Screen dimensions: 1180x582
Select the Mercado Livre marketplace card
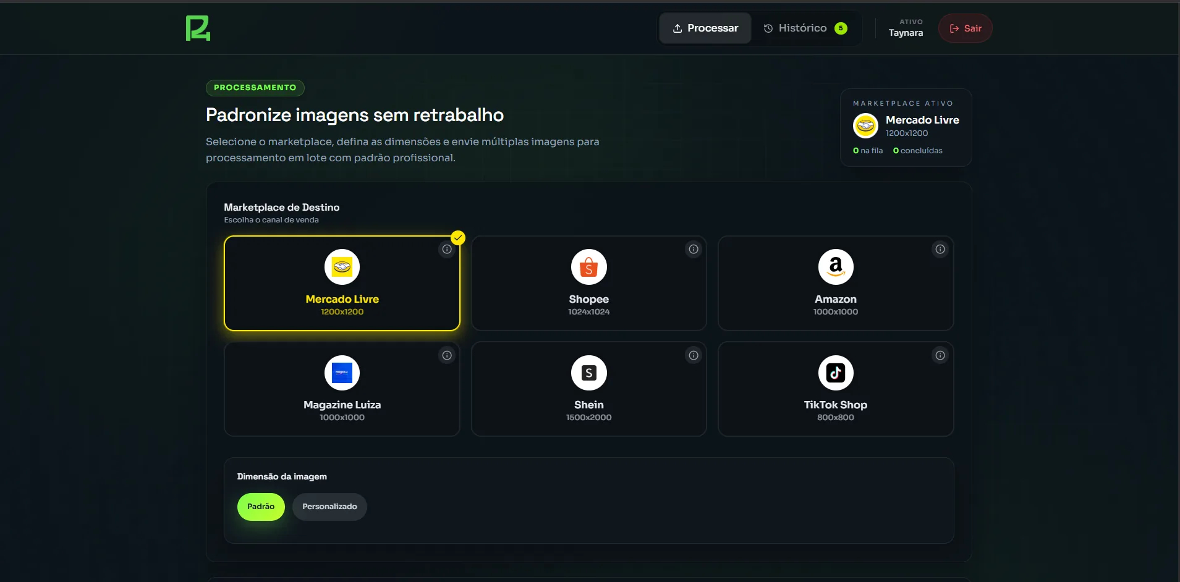click(x=342, y=284)
